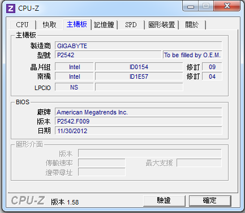Image resolution: width=245 pixels, height=213 pixels.
Task: Click the 確定 button
Action: click(x=210, y=201)
